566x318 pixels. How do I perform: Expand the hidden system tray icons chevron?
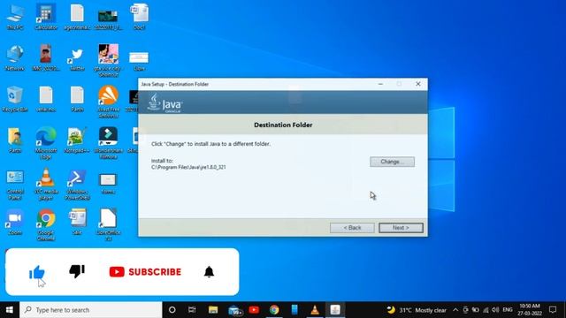tap(455, 310)
